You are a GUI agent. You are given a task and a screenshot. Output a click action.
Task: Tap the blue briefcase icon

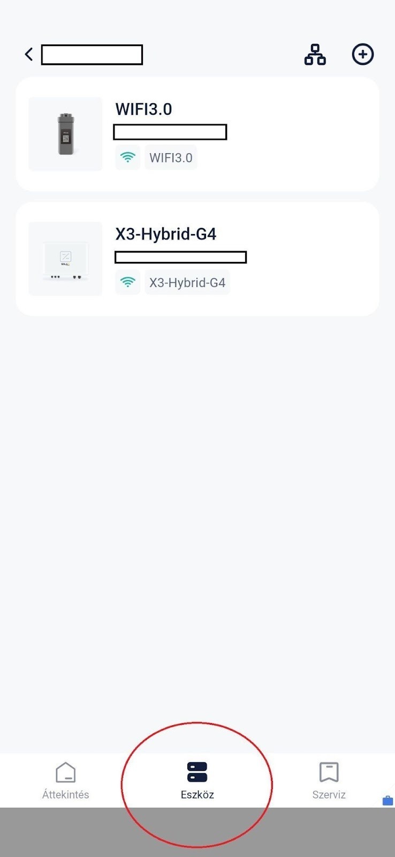click(388, 801)
